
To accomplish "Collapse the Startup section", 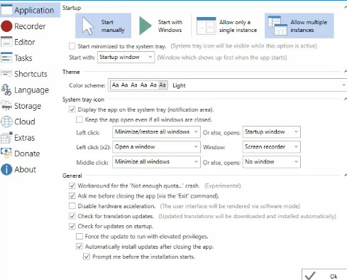I will 346,8.
